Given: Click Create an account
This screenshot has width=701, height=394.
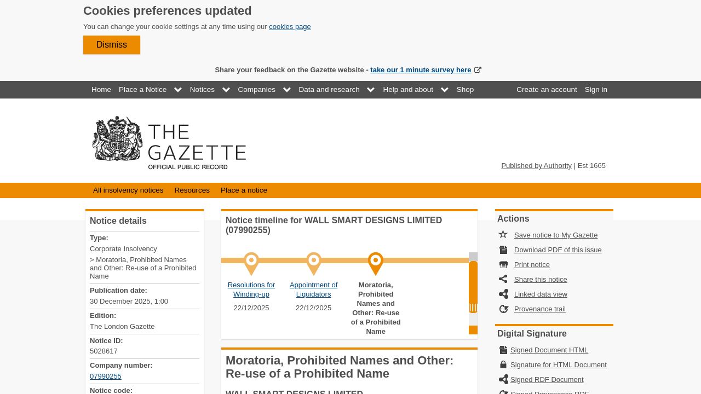Looking at the screenshot, I should [547, 90].
